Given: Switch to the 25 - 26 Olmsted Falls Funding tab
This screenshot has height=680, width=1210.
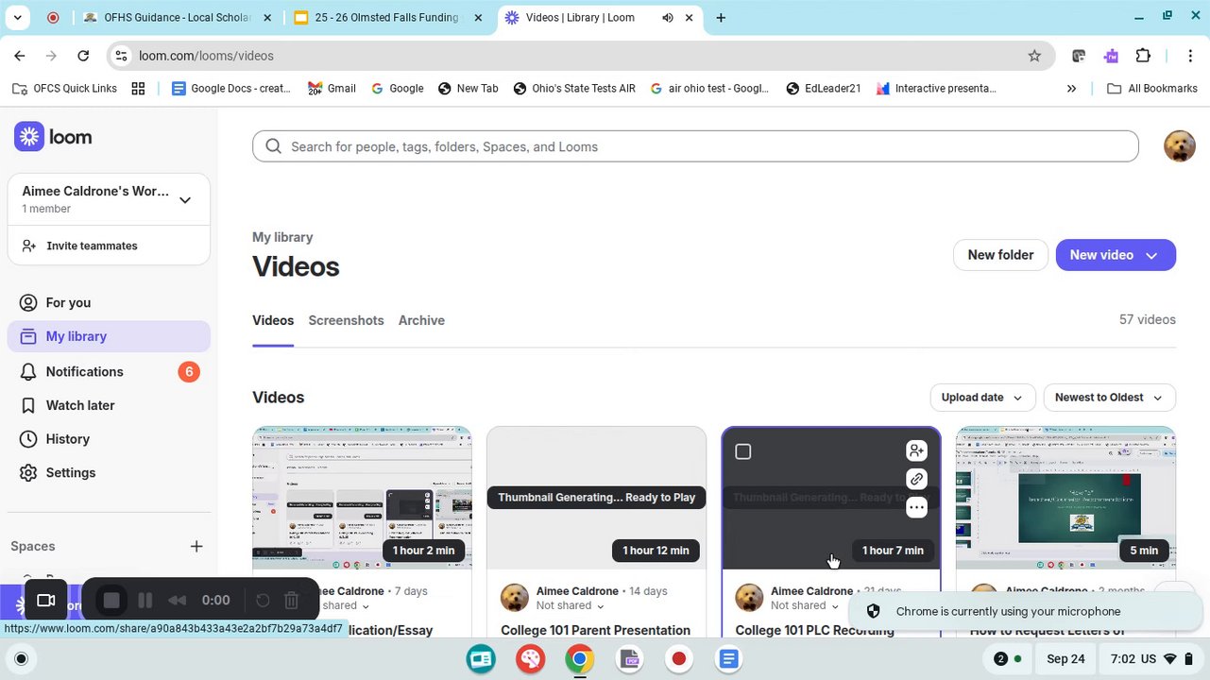Looking at the screenshot, I should [387, 18].
